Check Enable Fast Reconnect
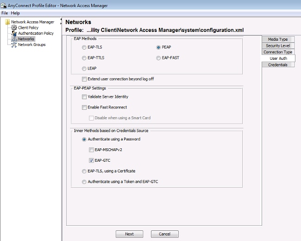 (x=84, y=107)
